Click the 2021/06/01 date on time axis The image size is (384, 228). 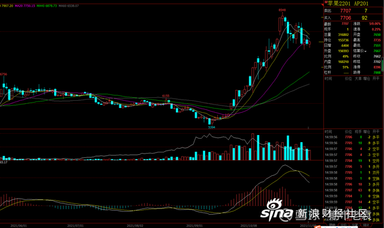(x=19, y=226)
